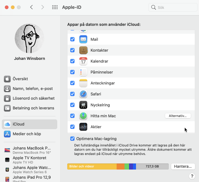This screenshot has width=199, height=182.
Task: Click the green storage bar segment
Action: tap(127, 167)
